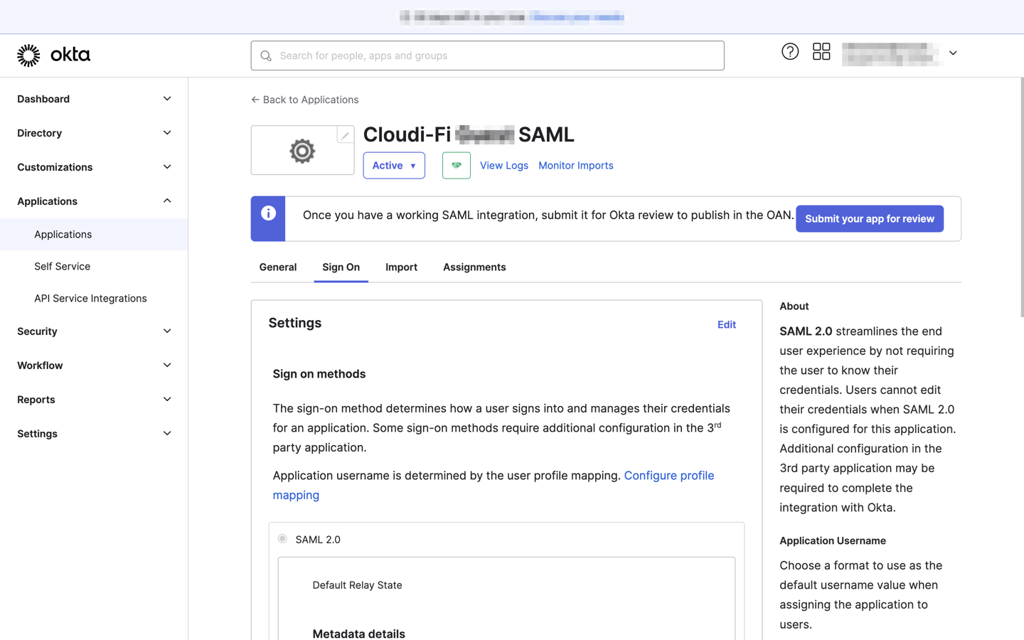This screenshot has height=640, width=1024.
Task: Select API Service Integrations in the sidebar
Action: pyautogui.click(x=90, y=298)
